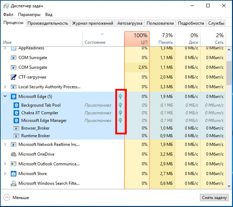The width and height of the screenshot is (233, 207).
Task: Select the Runtime Broker process name
Action: (x=36, y=136)
